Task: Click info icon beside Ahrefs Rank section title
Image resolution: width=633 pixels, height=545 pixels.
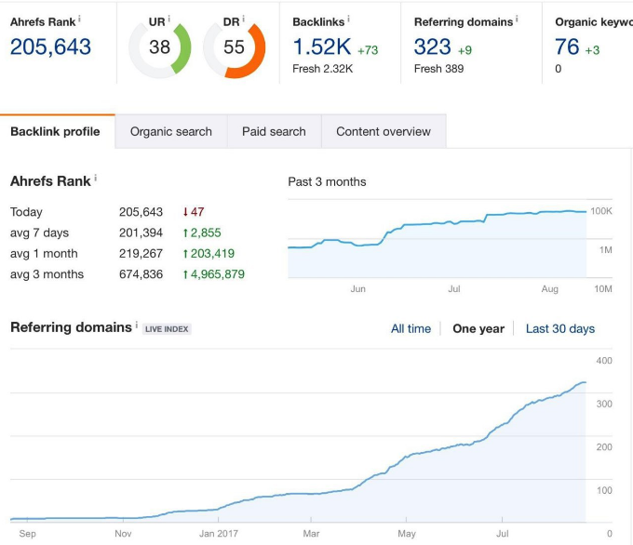Action: [x=96, y=178]
